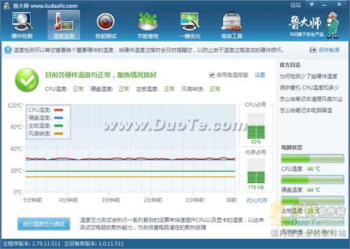Click the camera icon next to 保存截屏
The image size is (350, 249).
[x=313, y=49]
